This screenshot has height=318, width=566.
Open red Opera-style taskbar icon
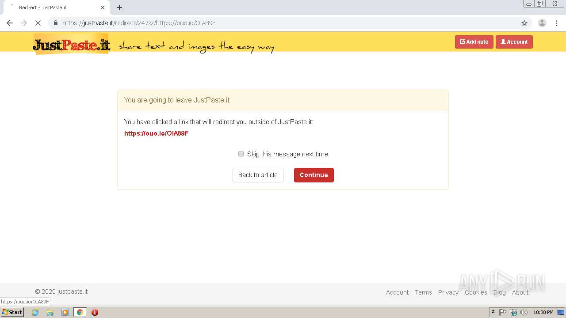[x=95, y=312]
